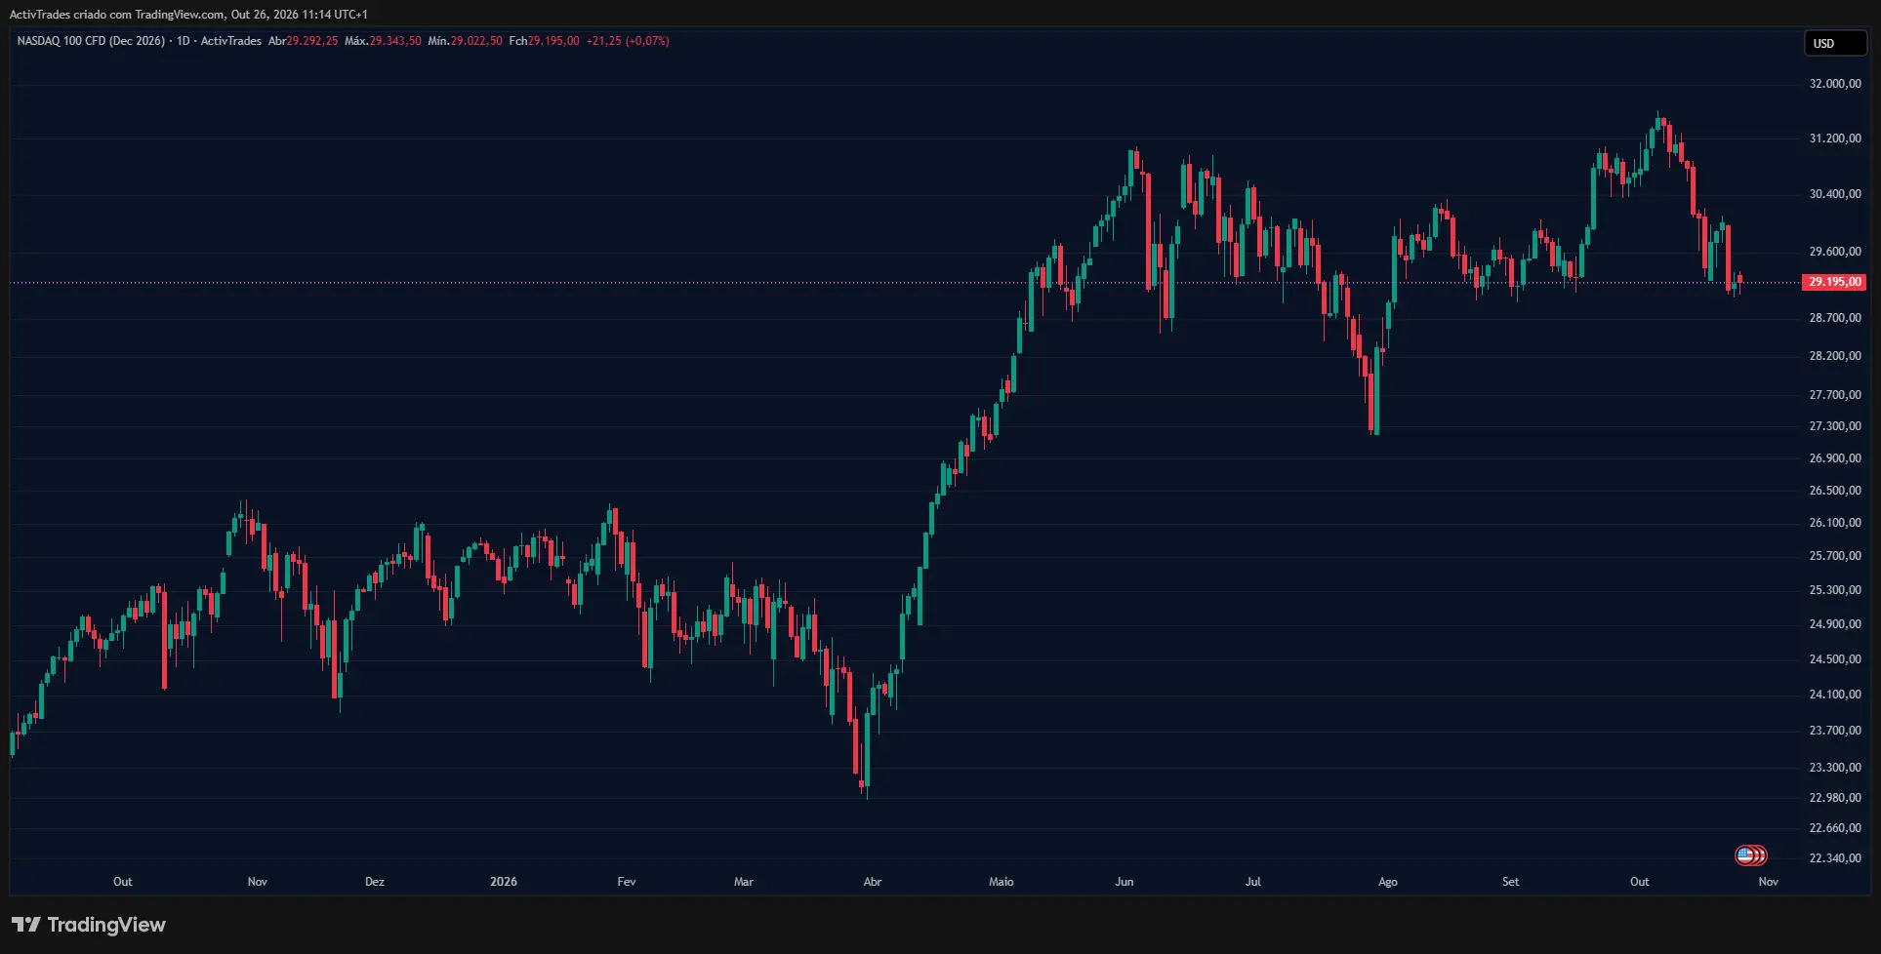Click the Jul label on time axis

[1253, 882]
